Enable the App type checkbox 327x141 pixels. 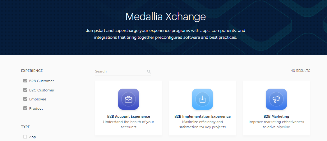25,137
